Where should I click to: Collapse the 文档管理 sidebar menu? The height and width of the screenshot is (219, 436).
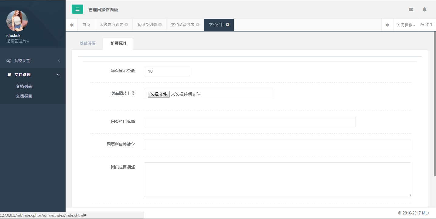pyautogui.click(x=33, y=75)
